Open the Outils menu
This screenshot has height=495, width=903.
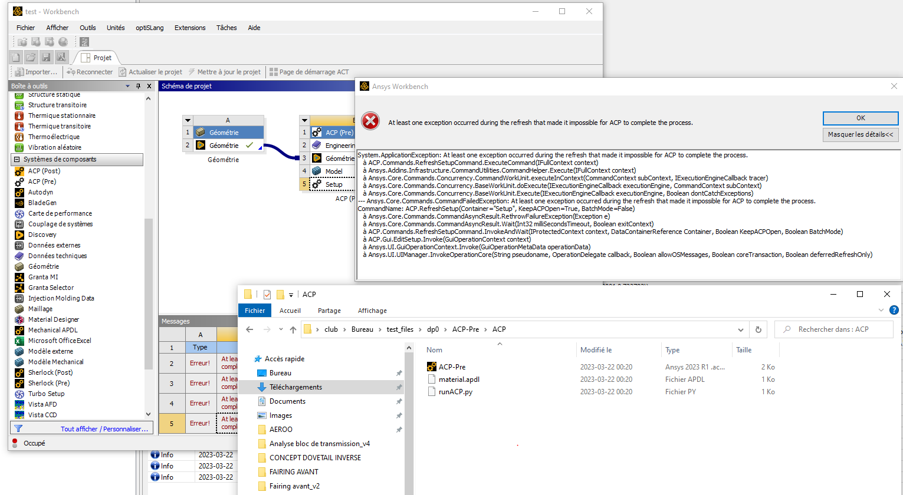(x=88, y=28)
